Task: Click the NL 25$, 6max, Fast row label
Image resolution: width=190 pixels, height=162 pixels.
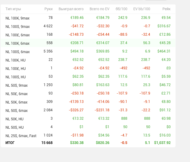Action: click(x=21, y=136)
